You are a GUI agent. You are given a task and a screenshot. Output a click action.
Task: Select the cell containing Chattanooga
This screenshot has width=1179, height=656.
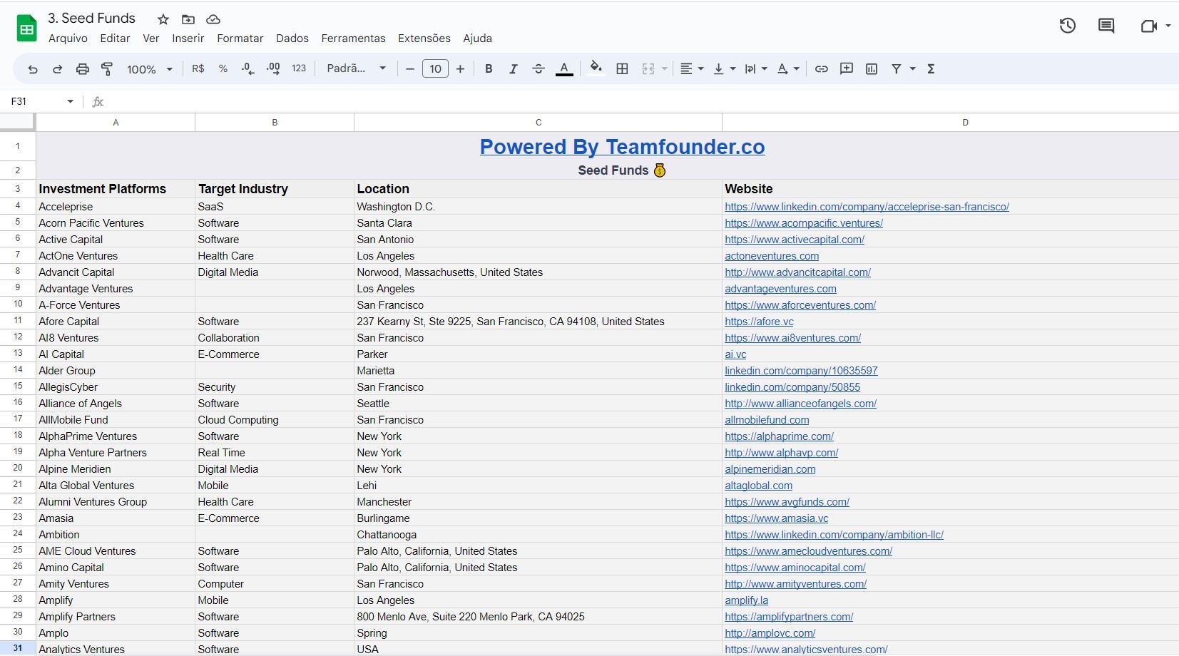click(538, 535)
